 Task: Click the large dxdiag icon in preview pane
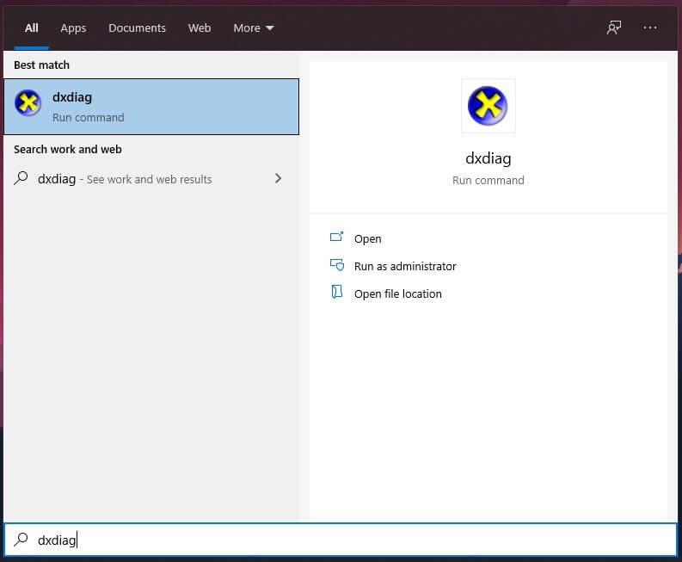(x=488, y=106)
